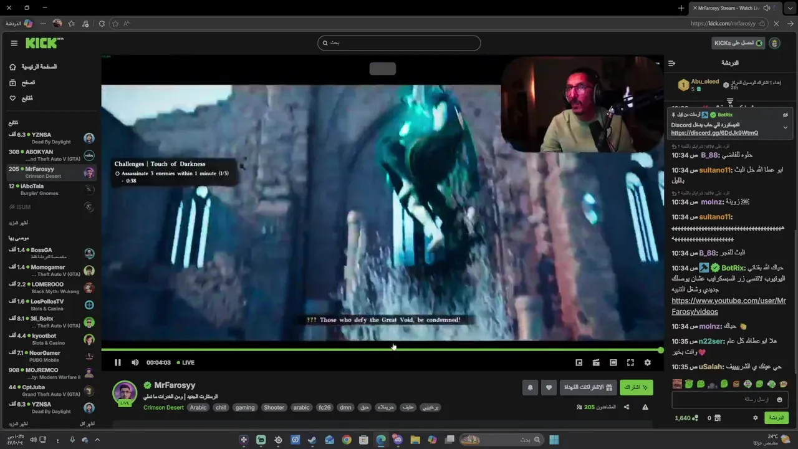Viewport: 798px width, 449px height.
Task: Open CptJuba Grand Theft Auto channel
Action: pyautogui.click(x=51, y=390)
